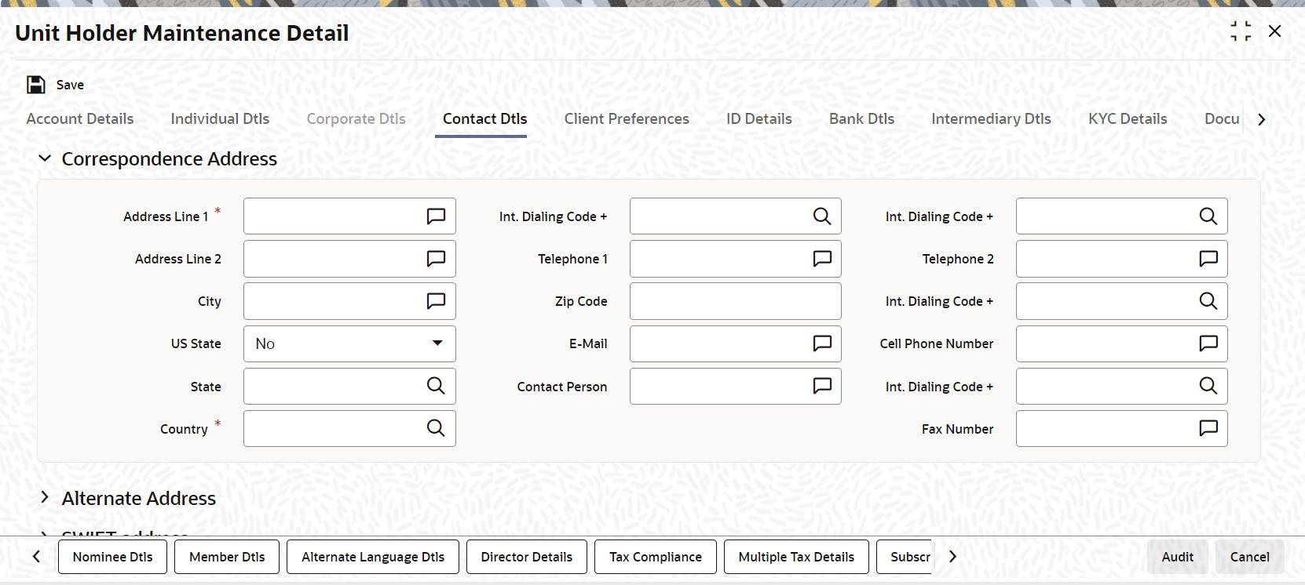Screen dimensions: 1305x585
Task: Click lookup icon for Telephone 1 dialing code
Action: pos(822,216)
